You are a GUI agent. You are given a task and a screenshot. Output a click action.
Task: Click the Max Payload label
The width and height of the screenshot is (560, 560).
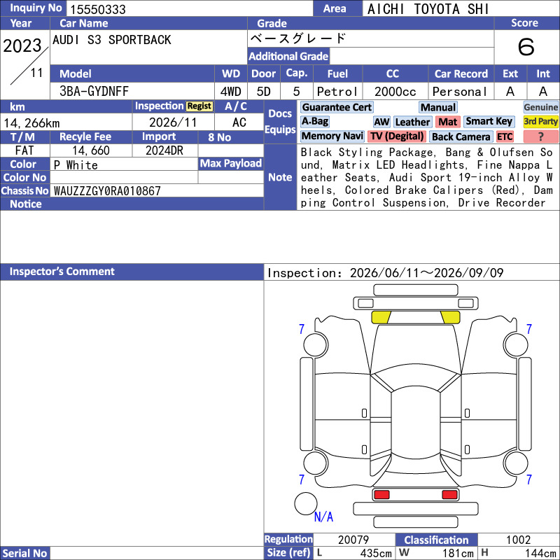(x=231, y=163)
